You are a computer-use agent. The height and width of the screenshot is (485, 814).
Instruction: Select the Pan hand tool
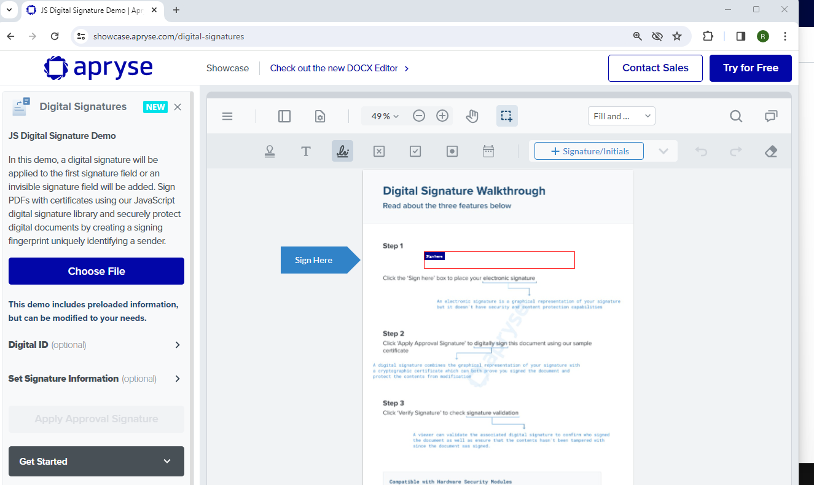pos(472,116)
